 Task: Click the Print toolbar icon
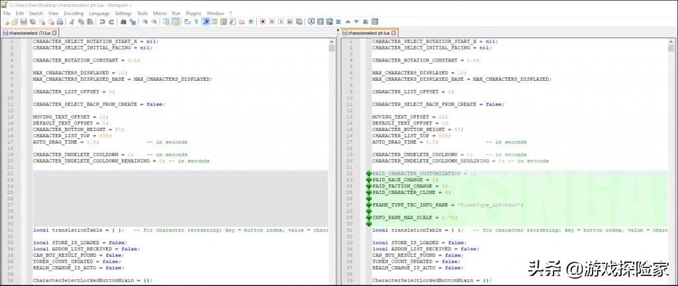click(60, 22)
